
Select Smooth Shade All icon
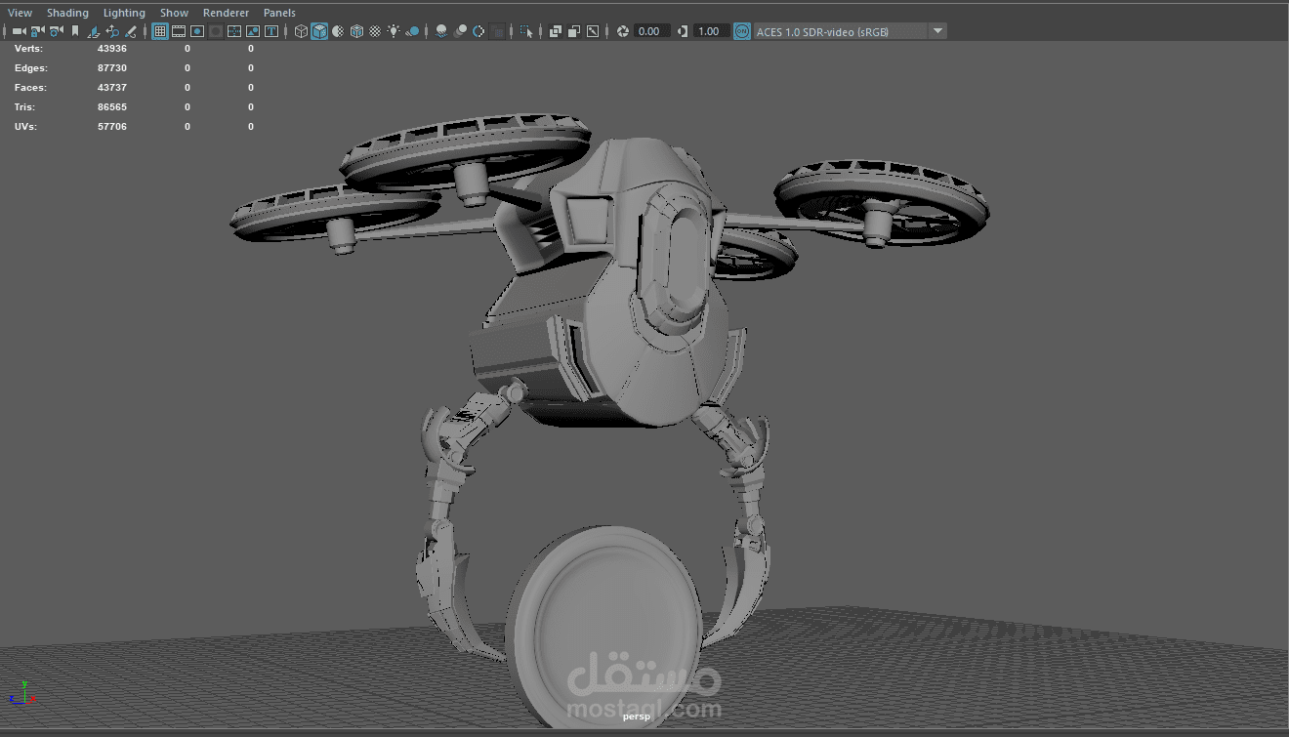coord(319,31)
